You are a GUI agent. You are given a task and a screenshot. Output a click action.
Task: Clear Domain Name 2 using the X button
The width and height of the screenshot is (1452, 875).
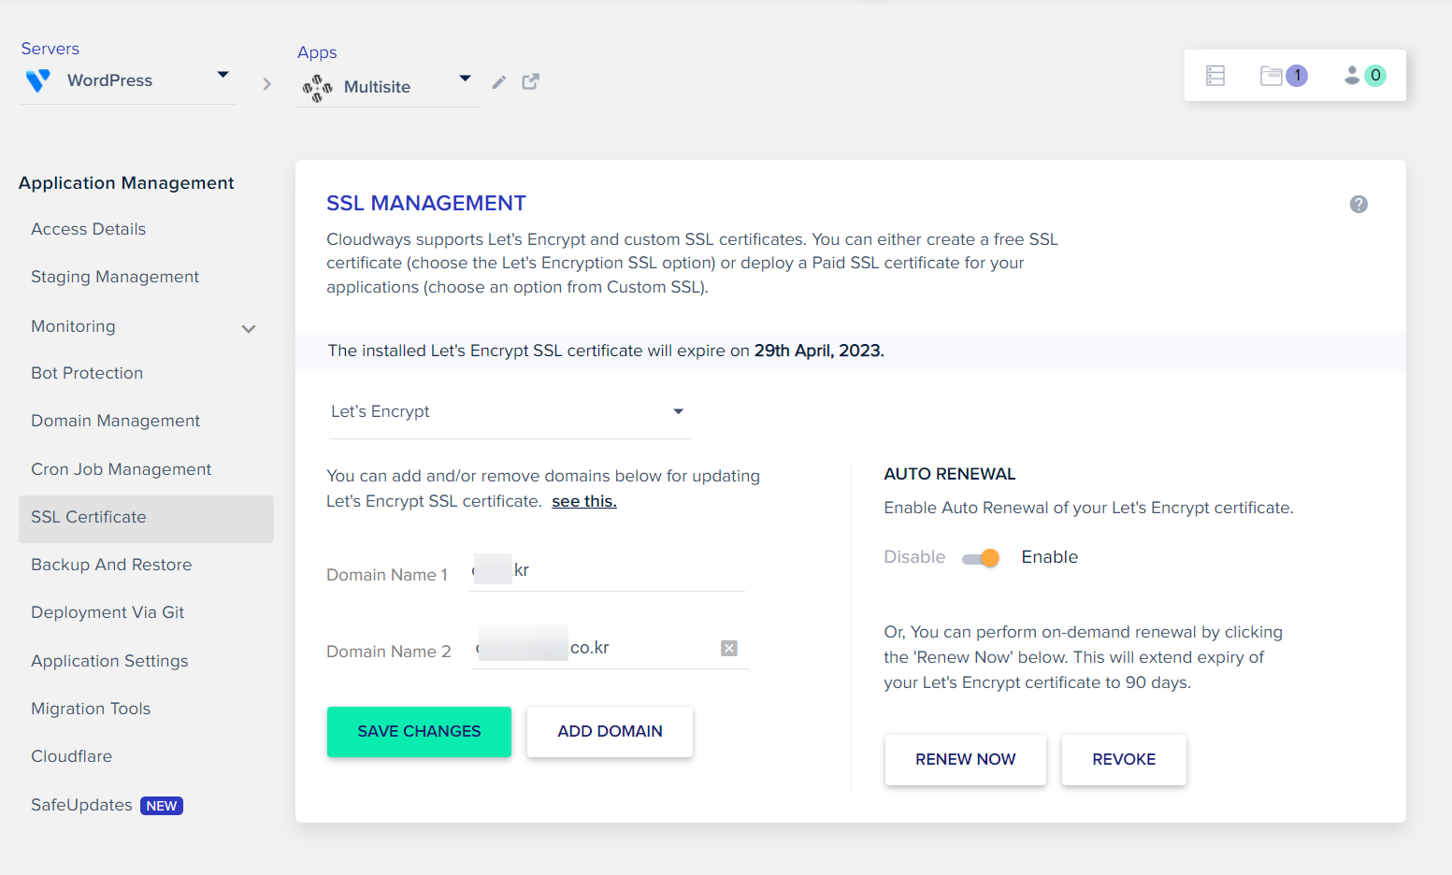coord(728,648)
